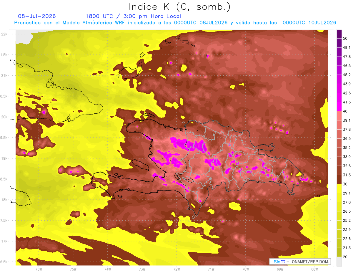Click "1800 UTC / 3:00 pm Hora Local" text
Image resolution: width=353 pixels, height=273 pixels.
[x=133, y=16]
